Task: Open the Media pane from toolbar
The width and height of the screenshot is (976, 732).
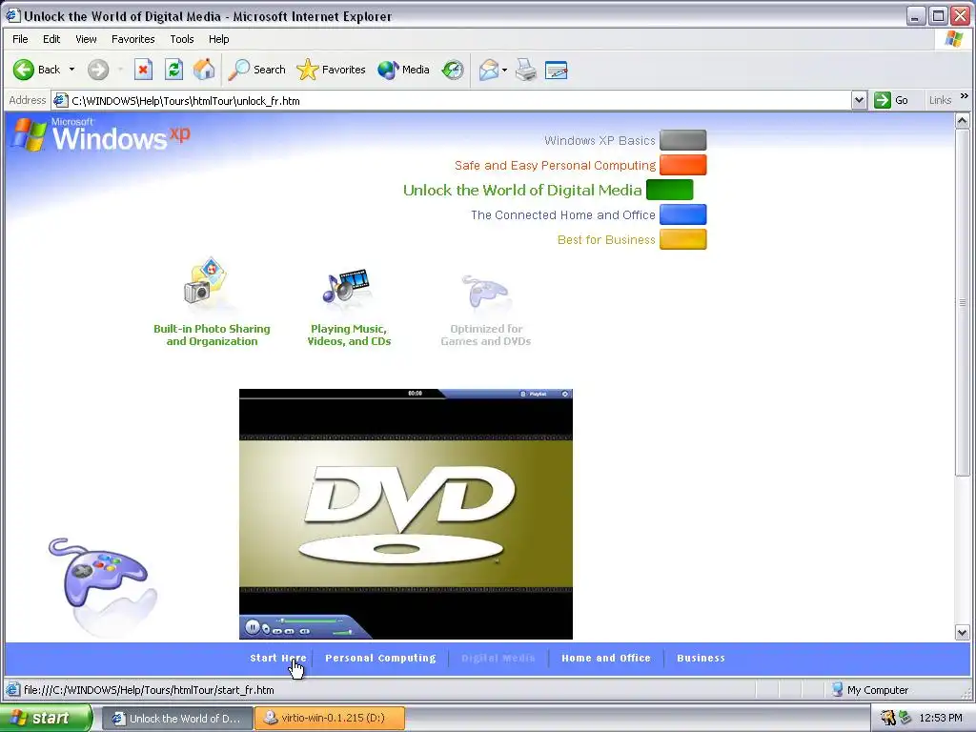Action: point(403,70)
